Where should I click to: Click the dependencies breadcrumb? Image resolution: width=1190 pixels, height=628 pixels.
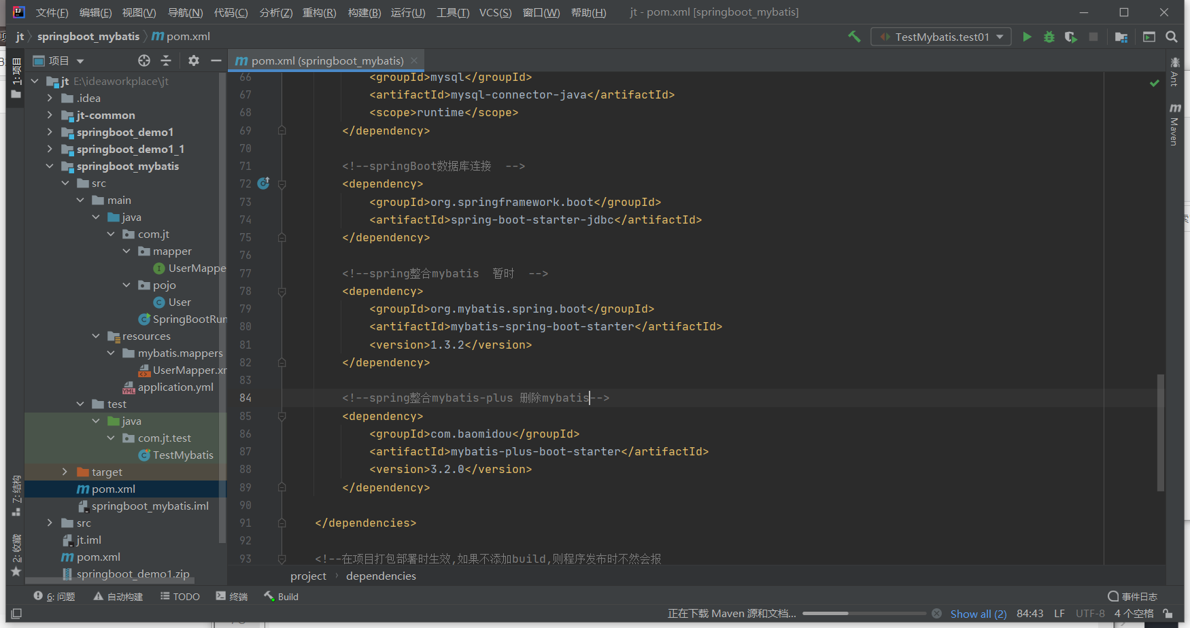381,576
